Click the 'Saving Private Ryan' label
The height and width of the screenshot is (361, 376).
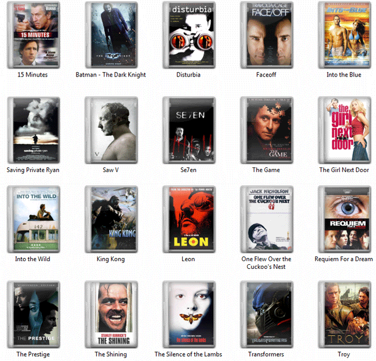click(33, 170)
